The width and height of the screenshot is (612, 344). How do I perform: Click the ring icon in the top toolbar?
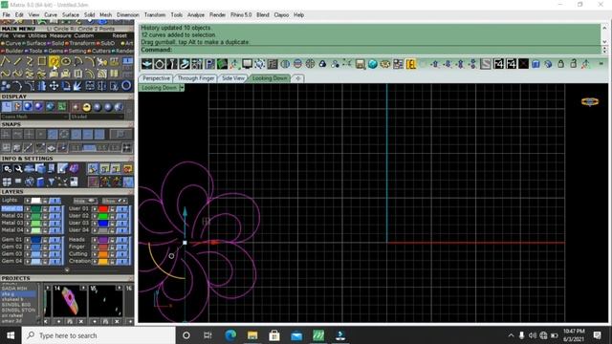160,64
